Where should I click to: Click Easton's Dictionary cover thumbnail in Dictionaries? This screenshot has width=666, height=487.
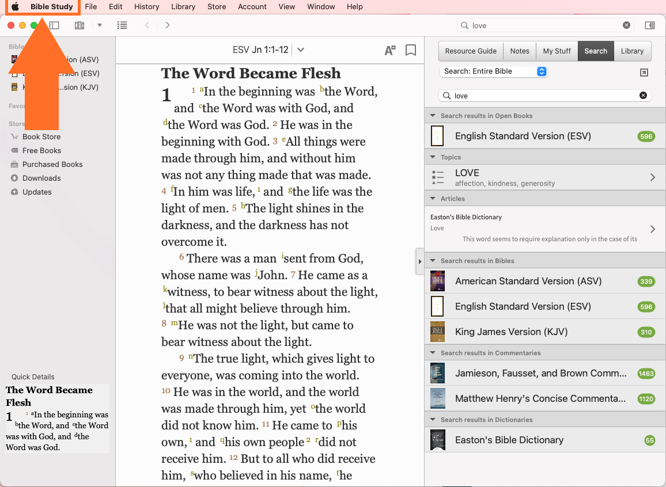click(437, 440)
